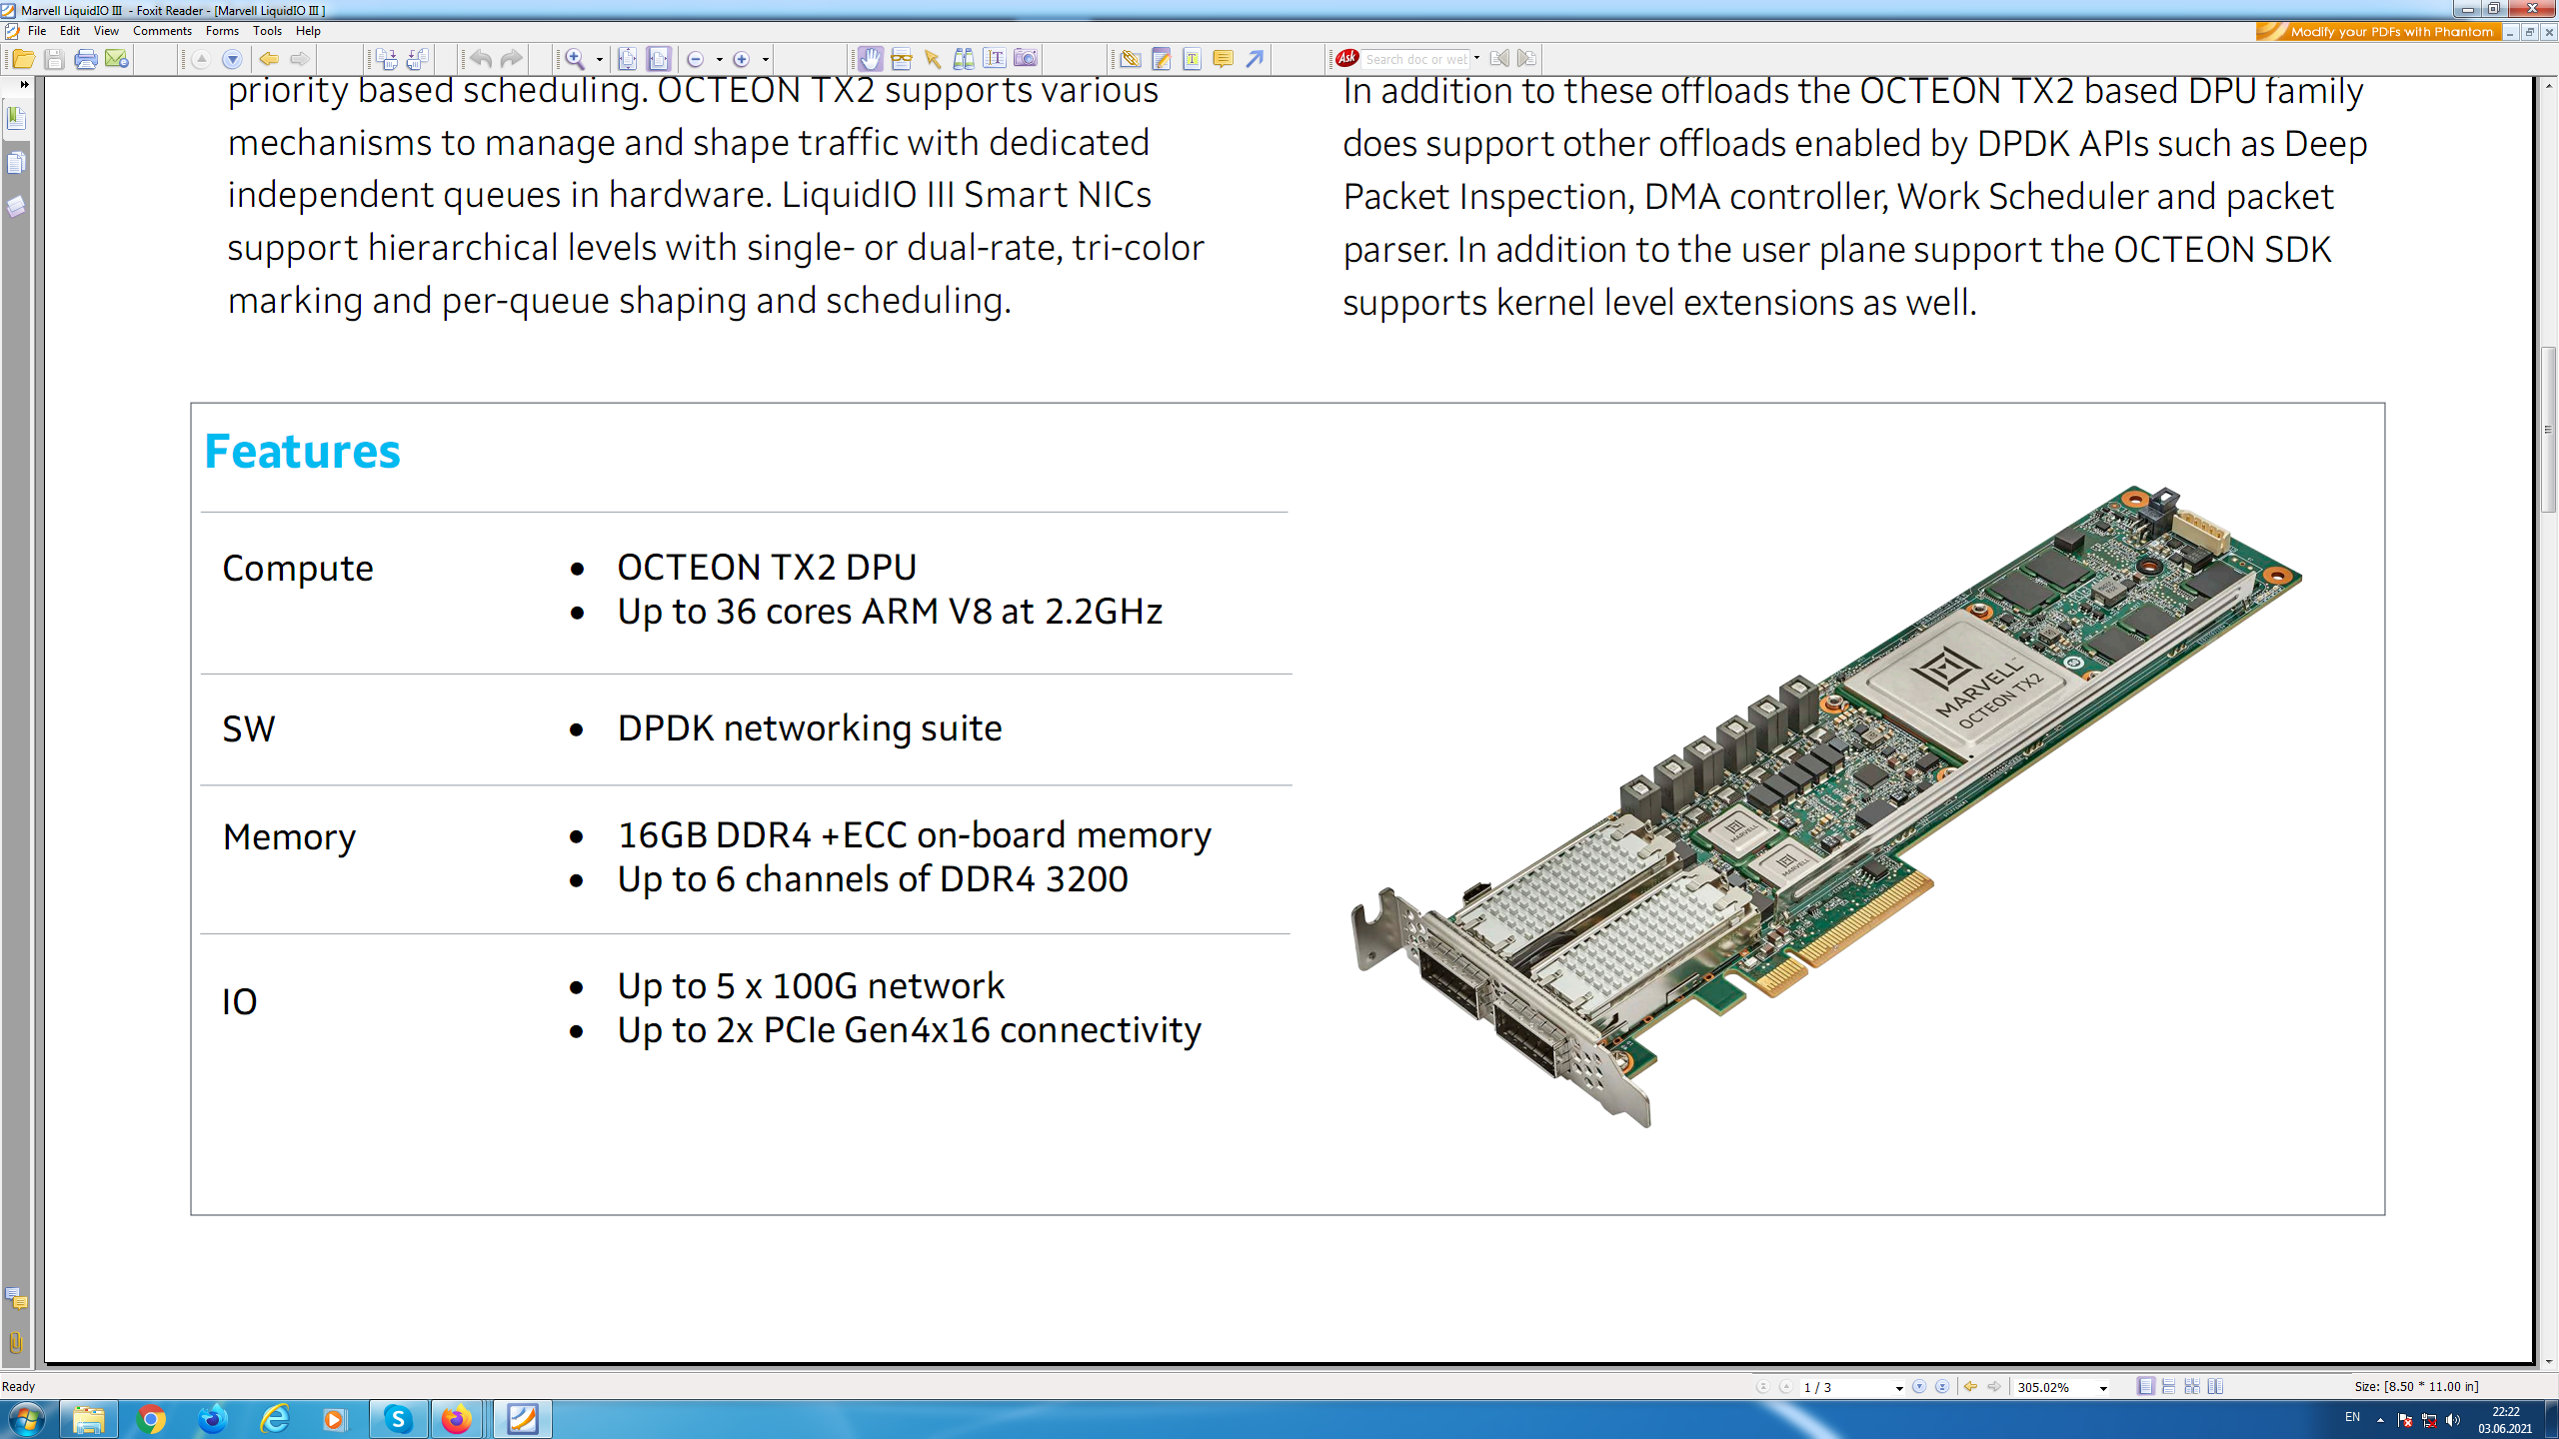Open Find with the binoculars icon
The image size is (2559, 1439).
[964, 59]
